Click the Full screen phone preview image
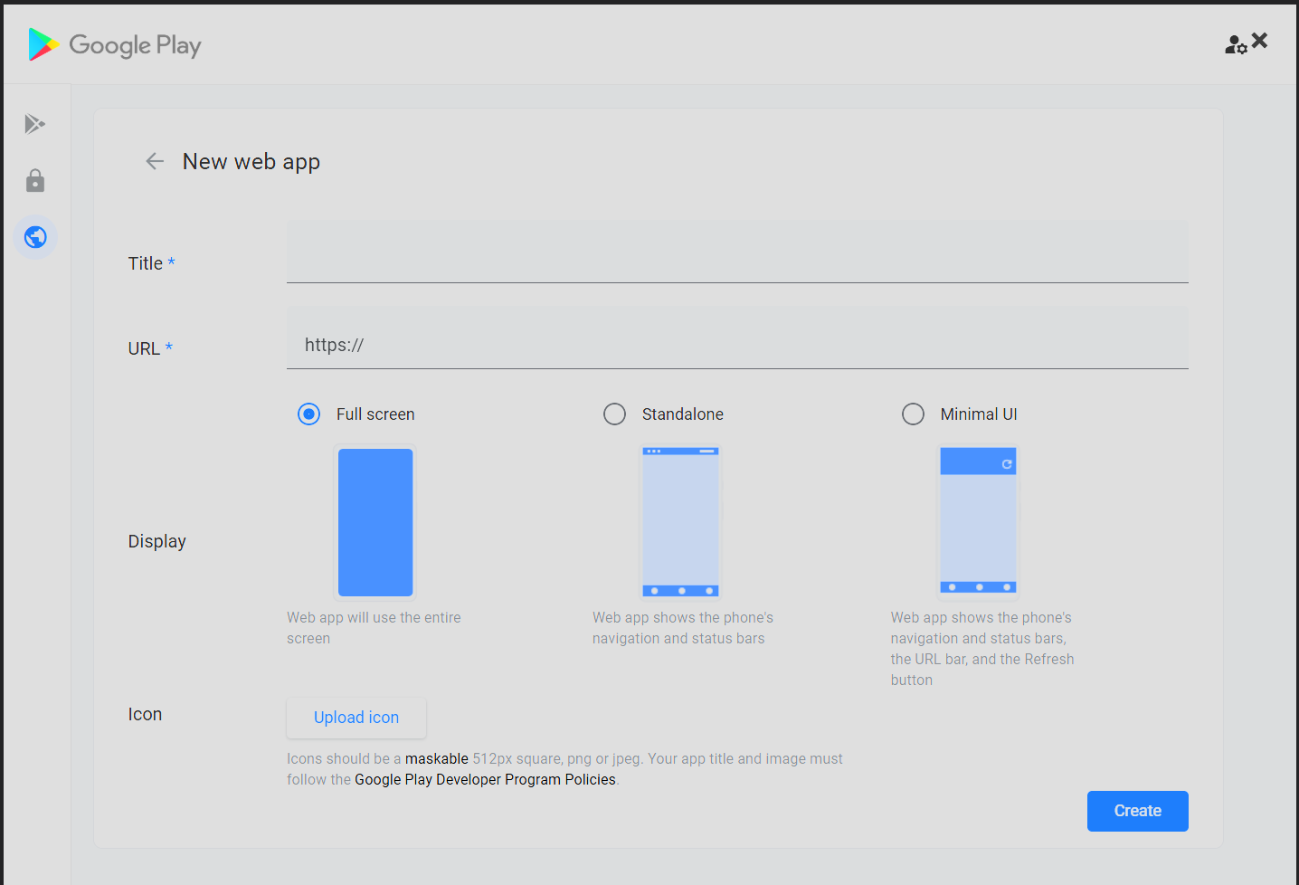This screenshot has width=1299, height=885. (x=375, y=522)
